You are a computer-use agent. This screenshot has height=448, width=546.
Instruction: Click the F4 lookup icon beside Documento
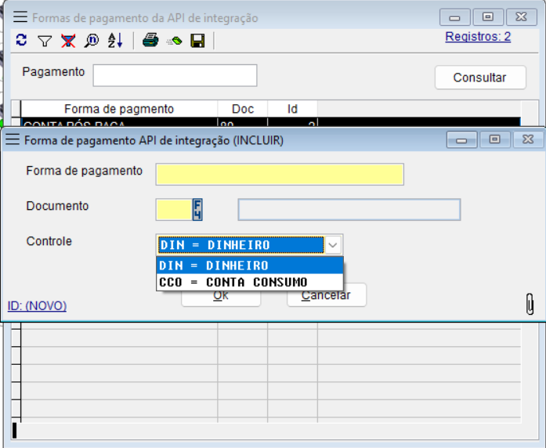[x=197, y=209]
